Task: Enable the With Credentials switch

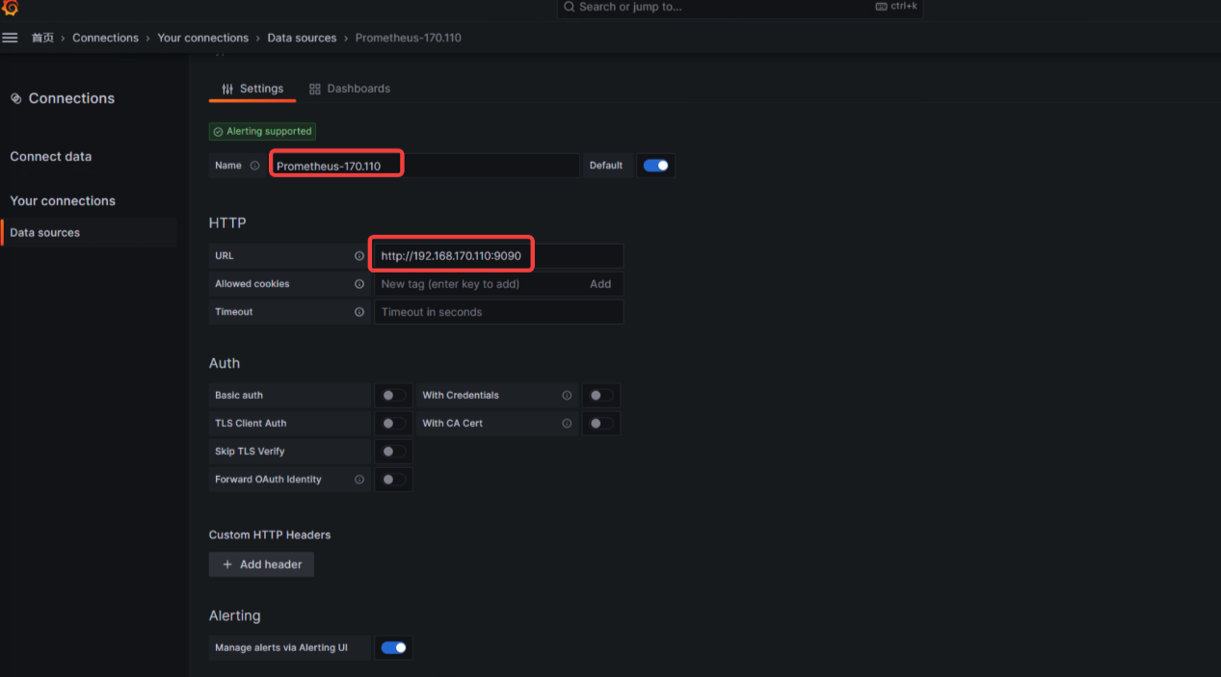Action: (600, 396)
